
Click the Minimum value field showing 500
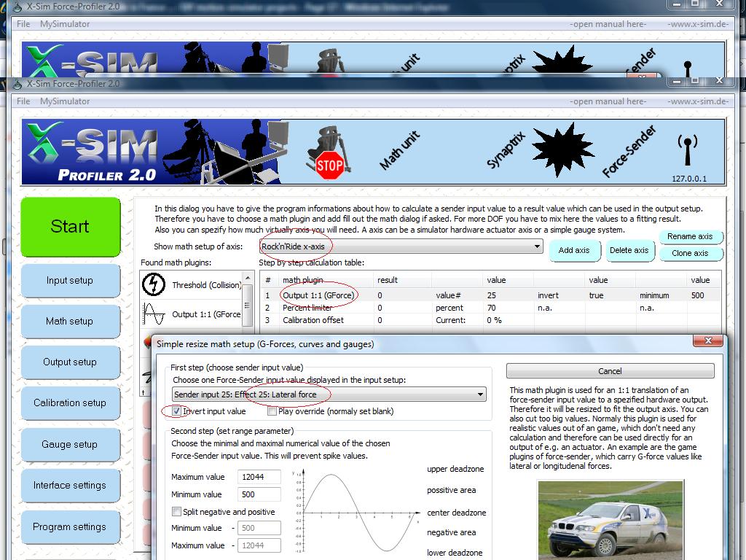259,494
